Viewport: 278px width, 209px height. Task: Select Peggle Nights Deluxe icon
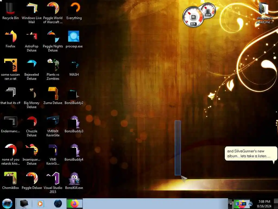click(53, 41)
